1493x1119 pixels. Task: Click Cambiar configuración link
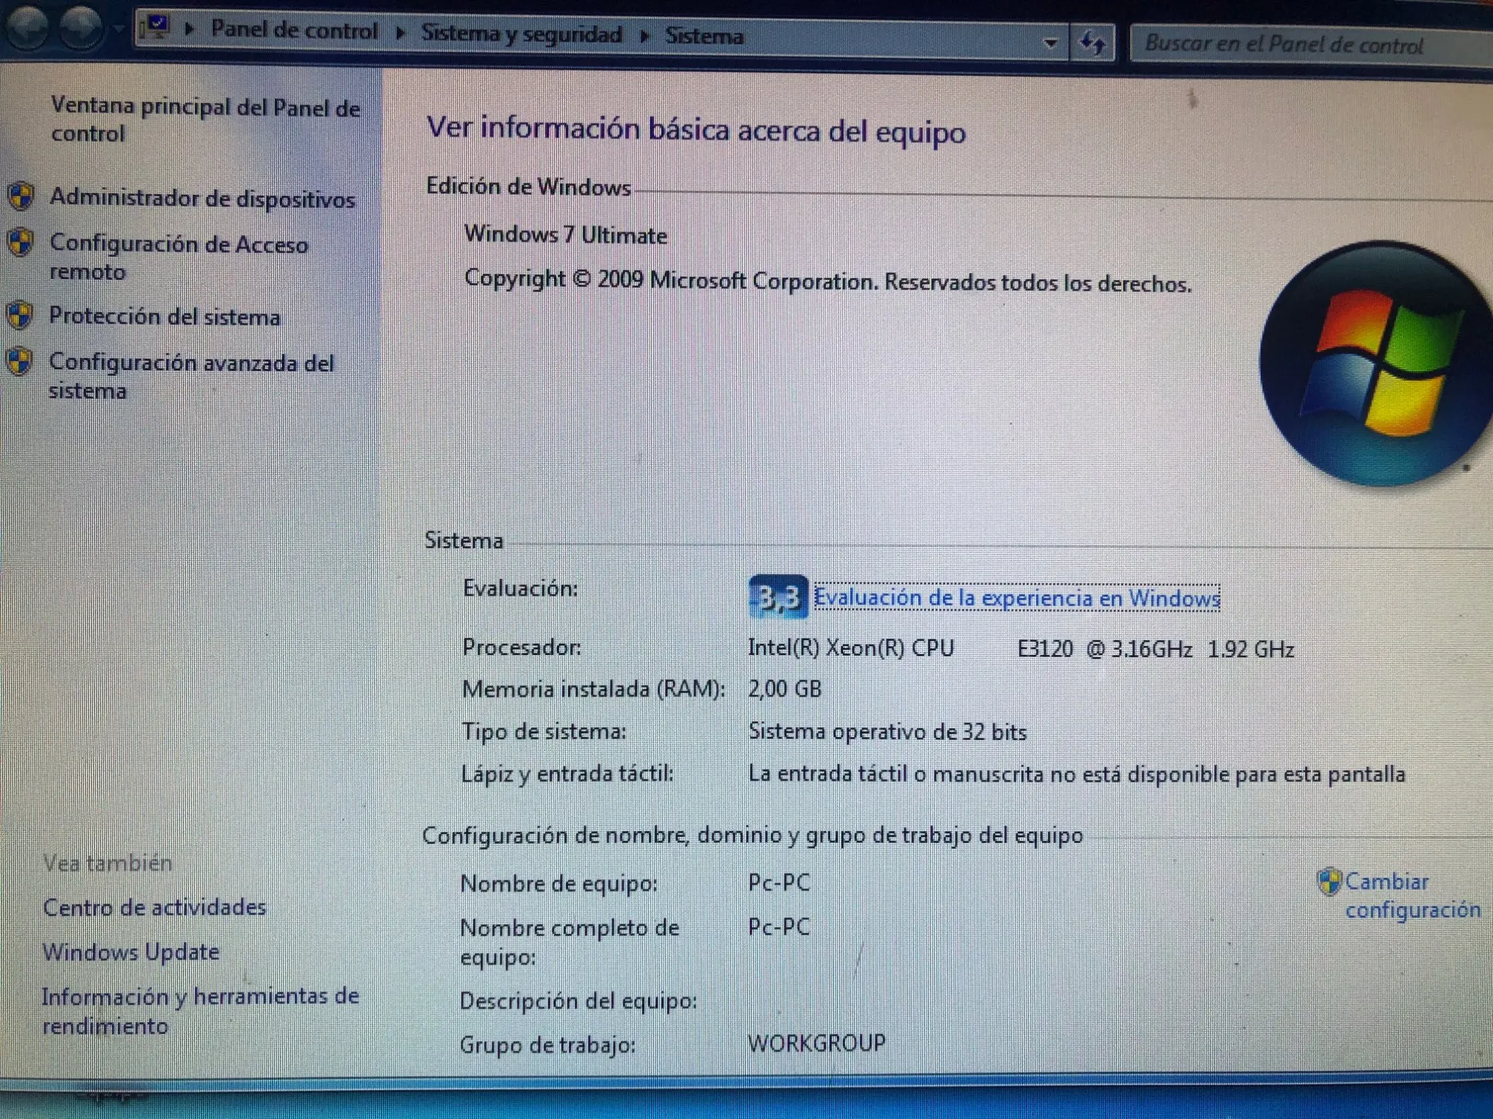(1411, 895)
